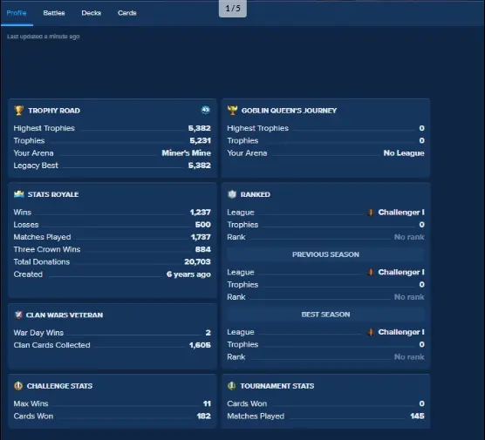Click the Best Season Challenger I league badge
The height and width of the screenshot is (440, 485).
pos(371,332)
